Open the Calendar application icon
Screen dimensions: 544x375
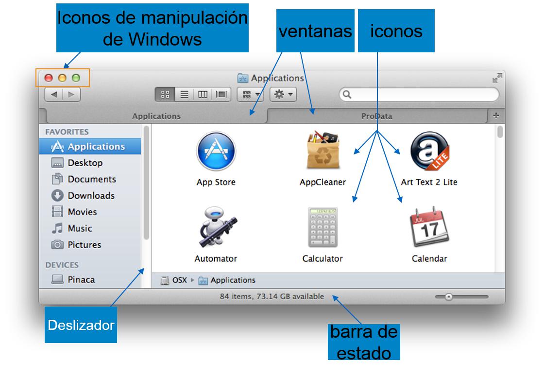tap(429, 227)
